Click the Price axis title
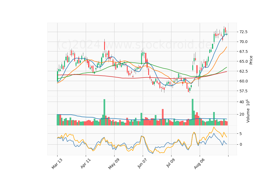This screenshot has height=189, width=263. [251, 60]
